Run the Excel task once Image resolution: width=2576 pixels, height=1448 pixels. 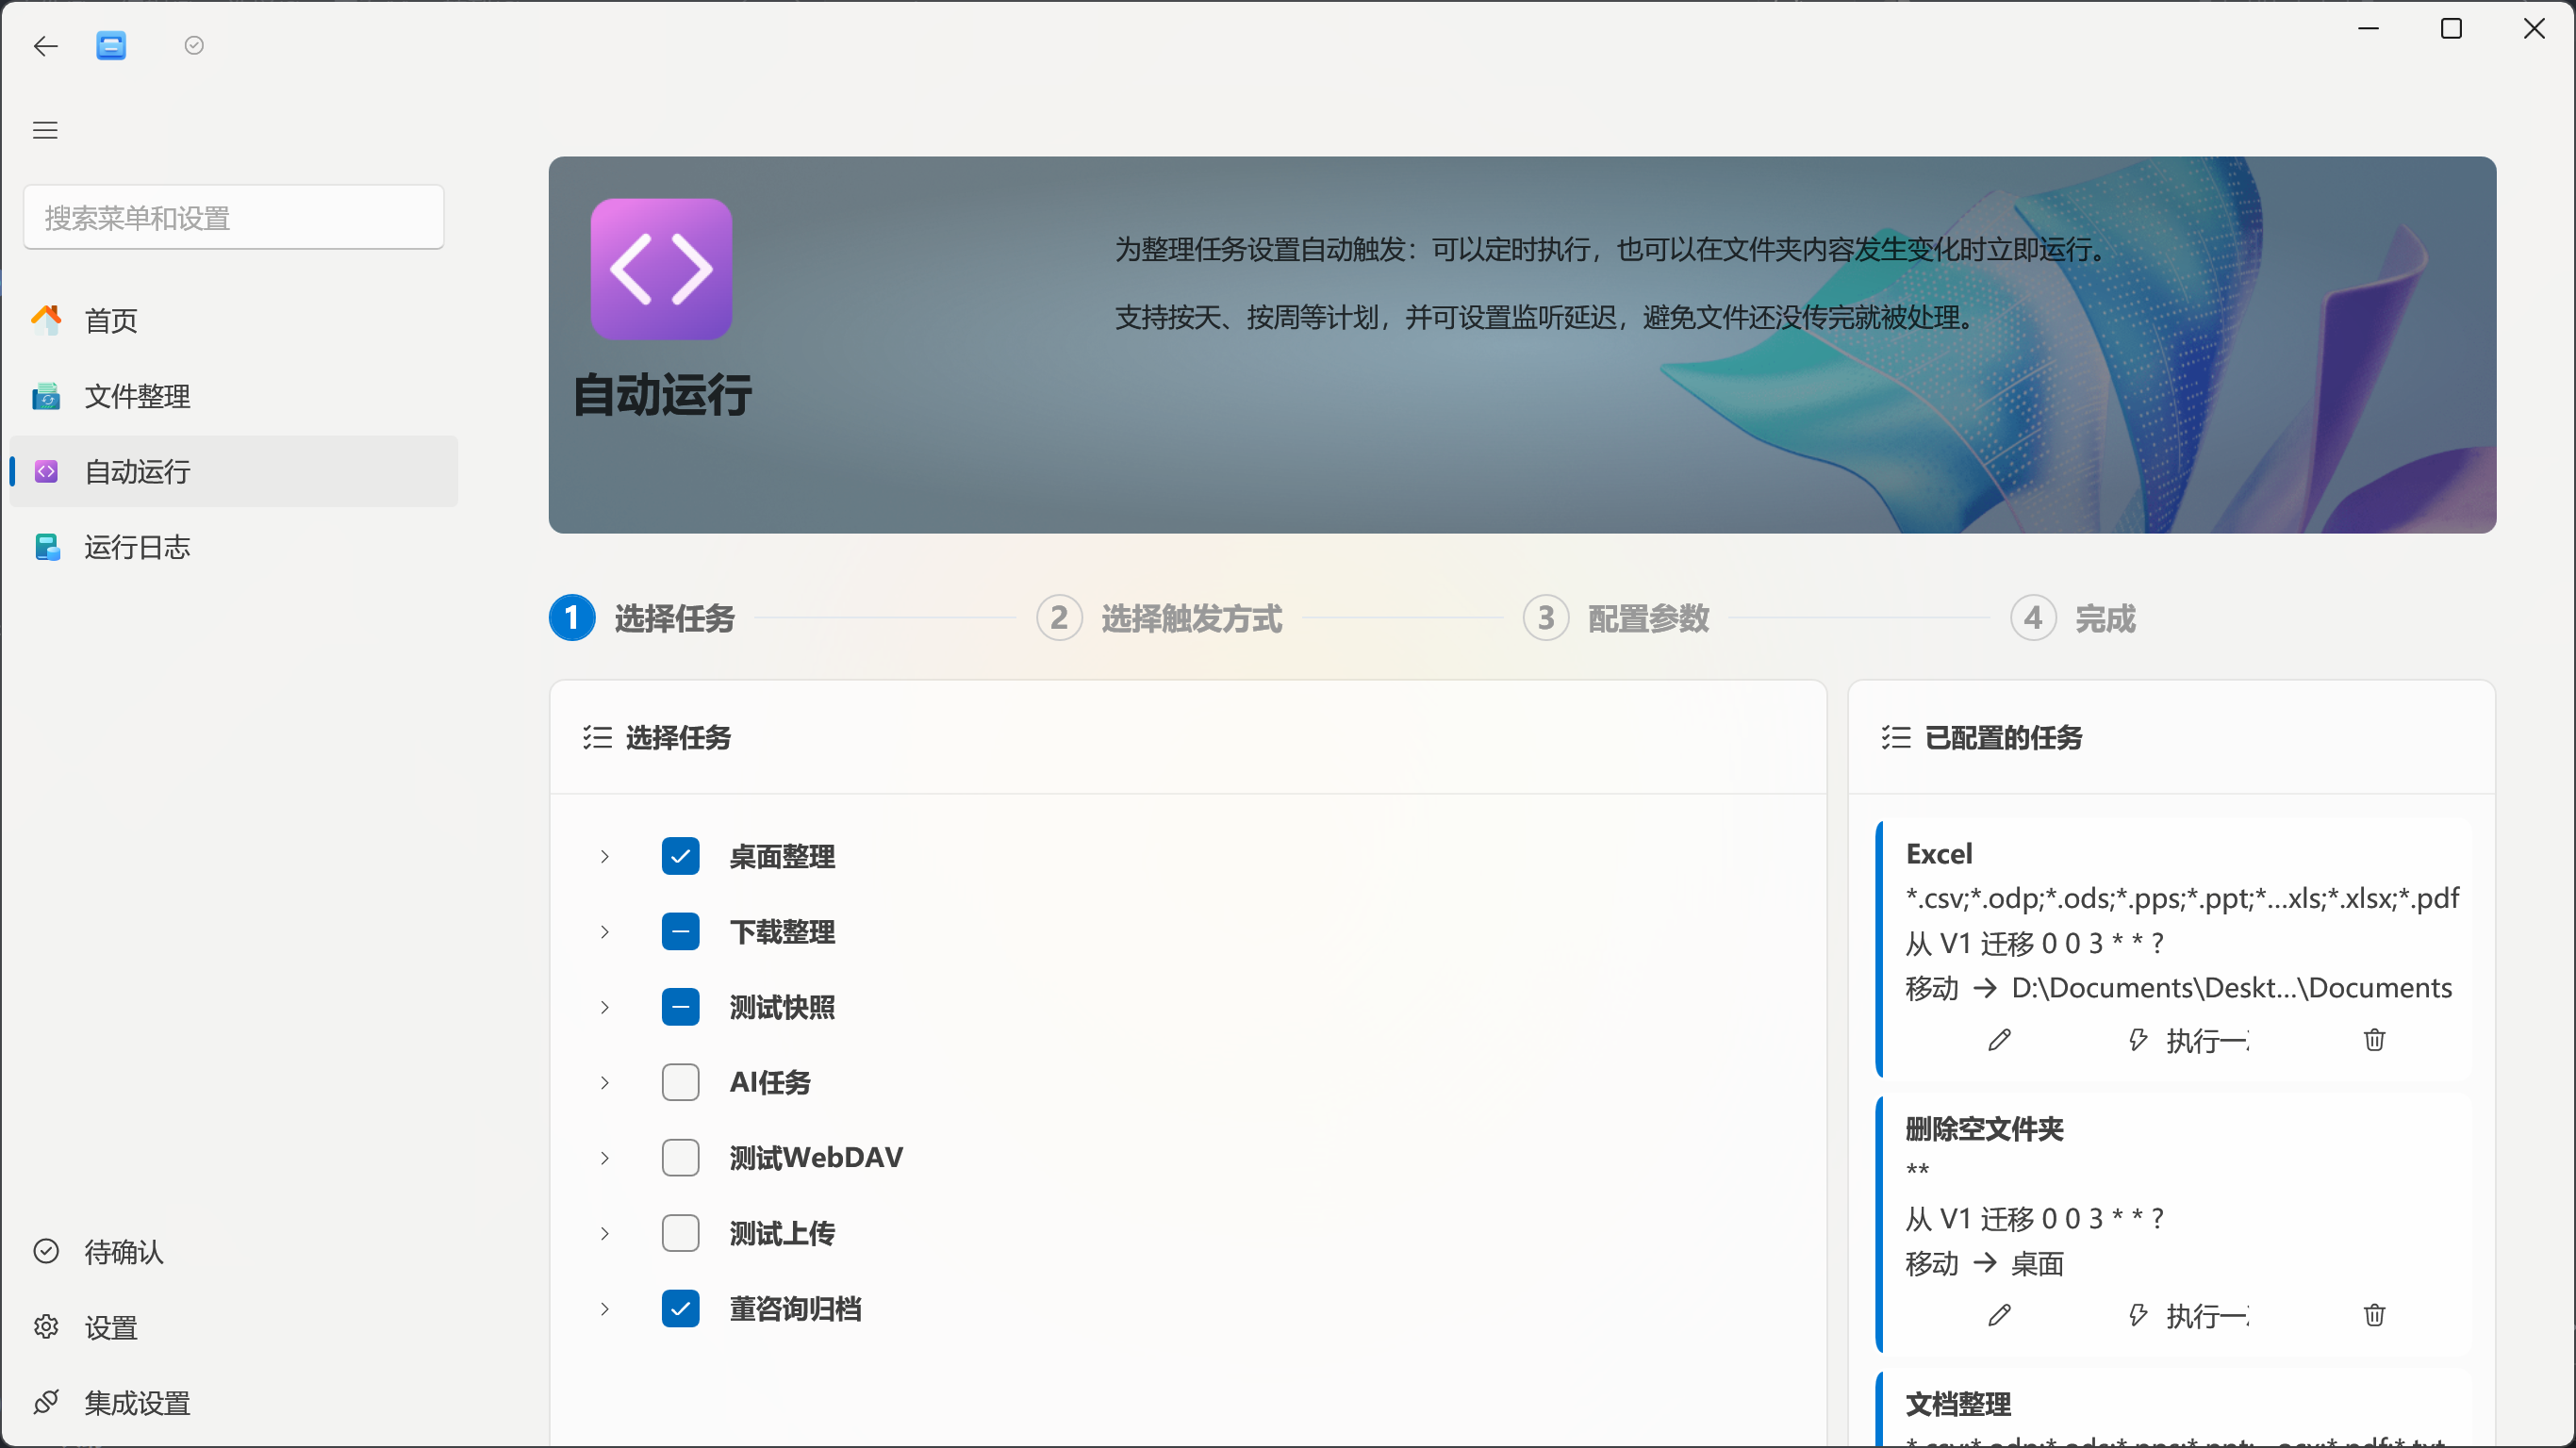[2189, 1040]
